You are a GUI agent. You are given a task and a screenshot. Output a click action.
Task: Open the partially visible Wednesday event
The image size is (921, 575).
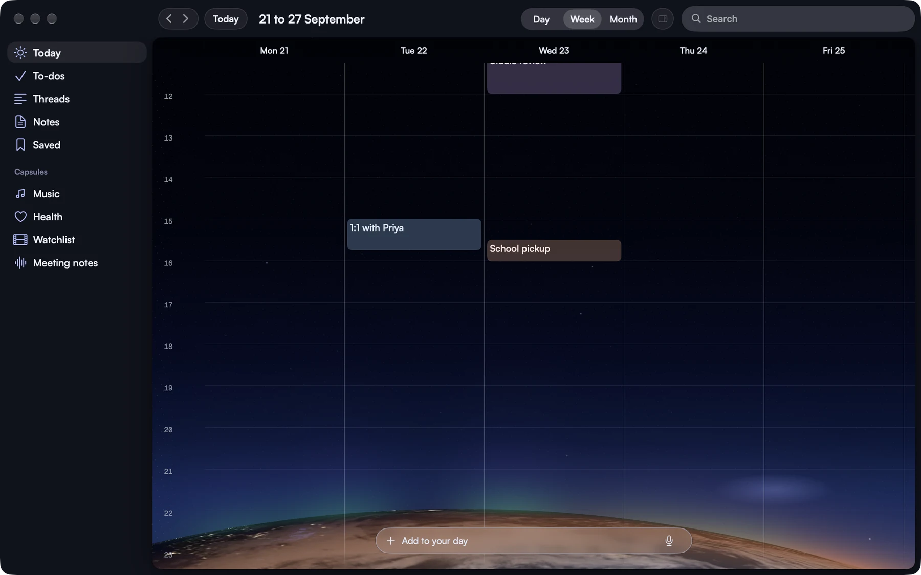(554, 78)
